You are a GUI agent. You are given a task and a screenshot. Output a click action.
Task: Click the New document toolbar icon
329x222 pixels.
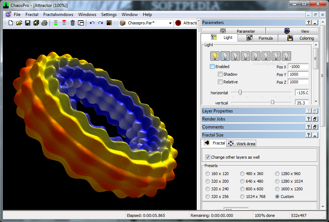tap(11, 23)
